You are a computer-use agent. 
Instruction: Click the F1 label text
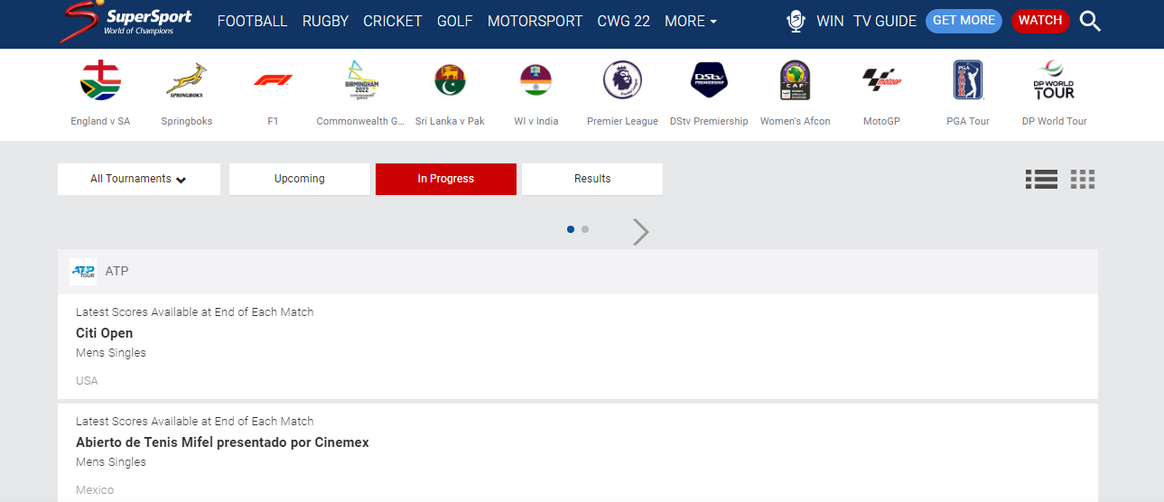pos(273,121)
